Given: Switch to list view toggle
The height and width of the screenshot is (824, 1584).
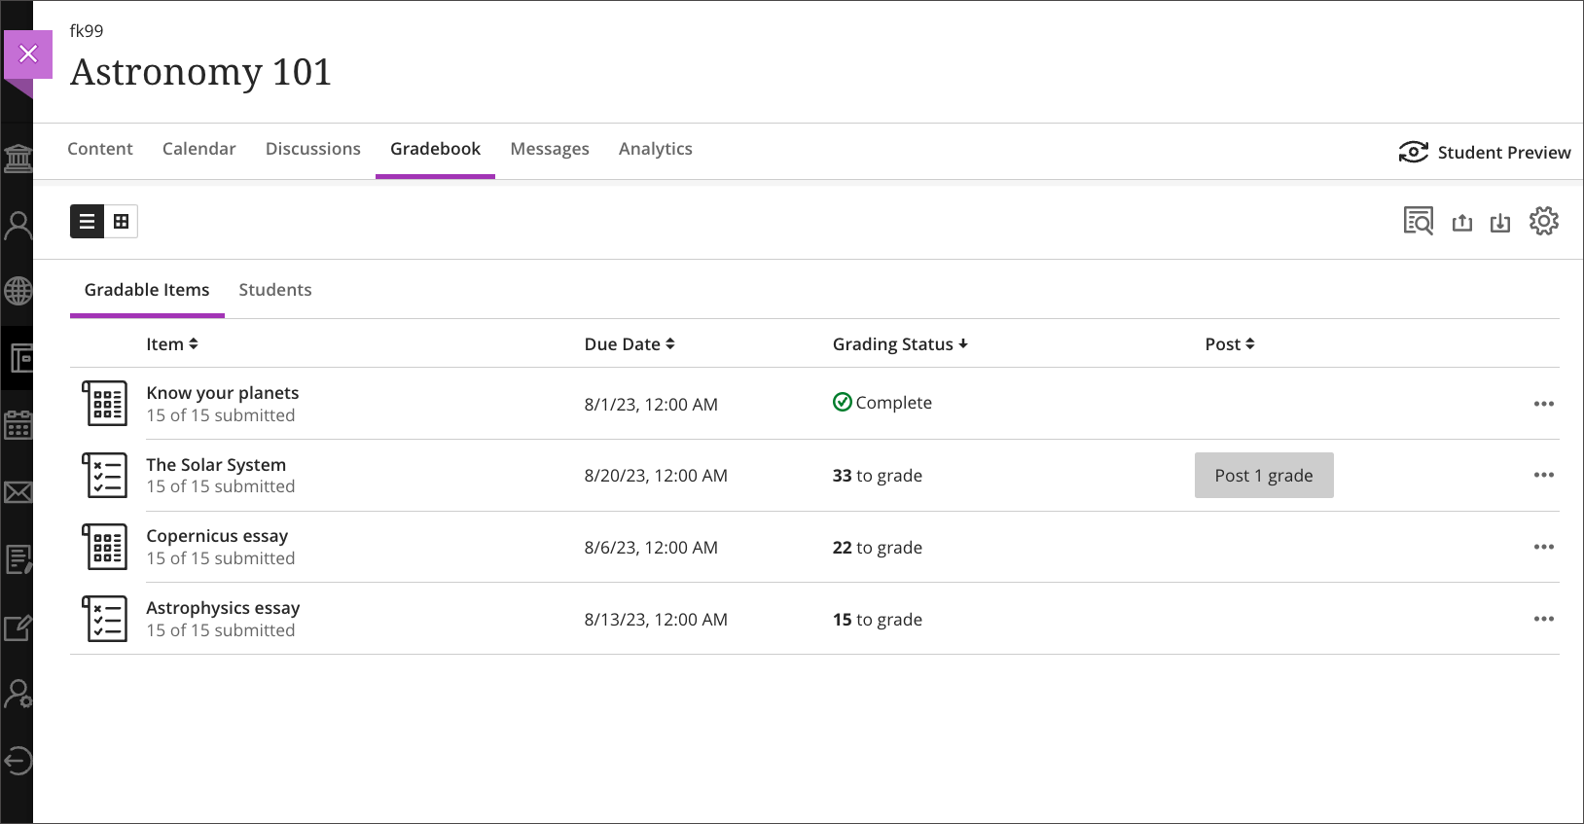Looking at the screenshot, I should pos(87,222).
